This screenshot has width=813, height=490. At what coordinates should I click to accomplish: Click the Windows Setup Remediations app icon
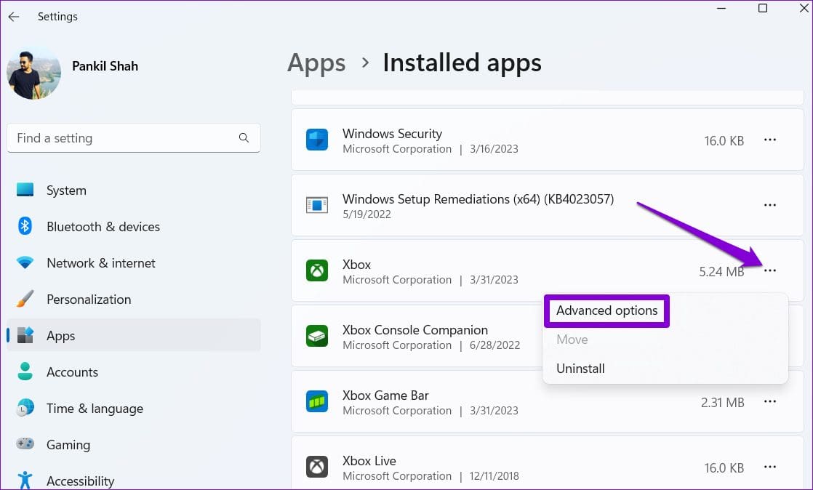(x=317, y=205)
